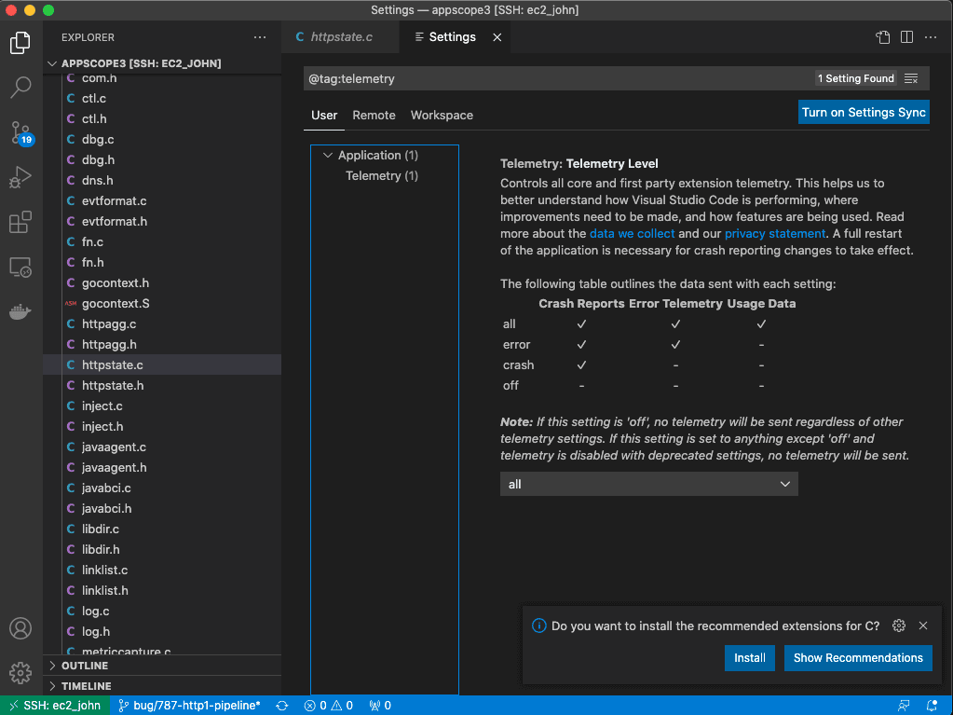953x715 pixels.
Task: Open the Docker view in activity bar
Action: [20, 311]
